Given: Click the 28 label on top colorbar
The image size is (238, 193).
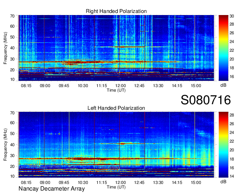Looking at the screenshot, I should [232, 24].
